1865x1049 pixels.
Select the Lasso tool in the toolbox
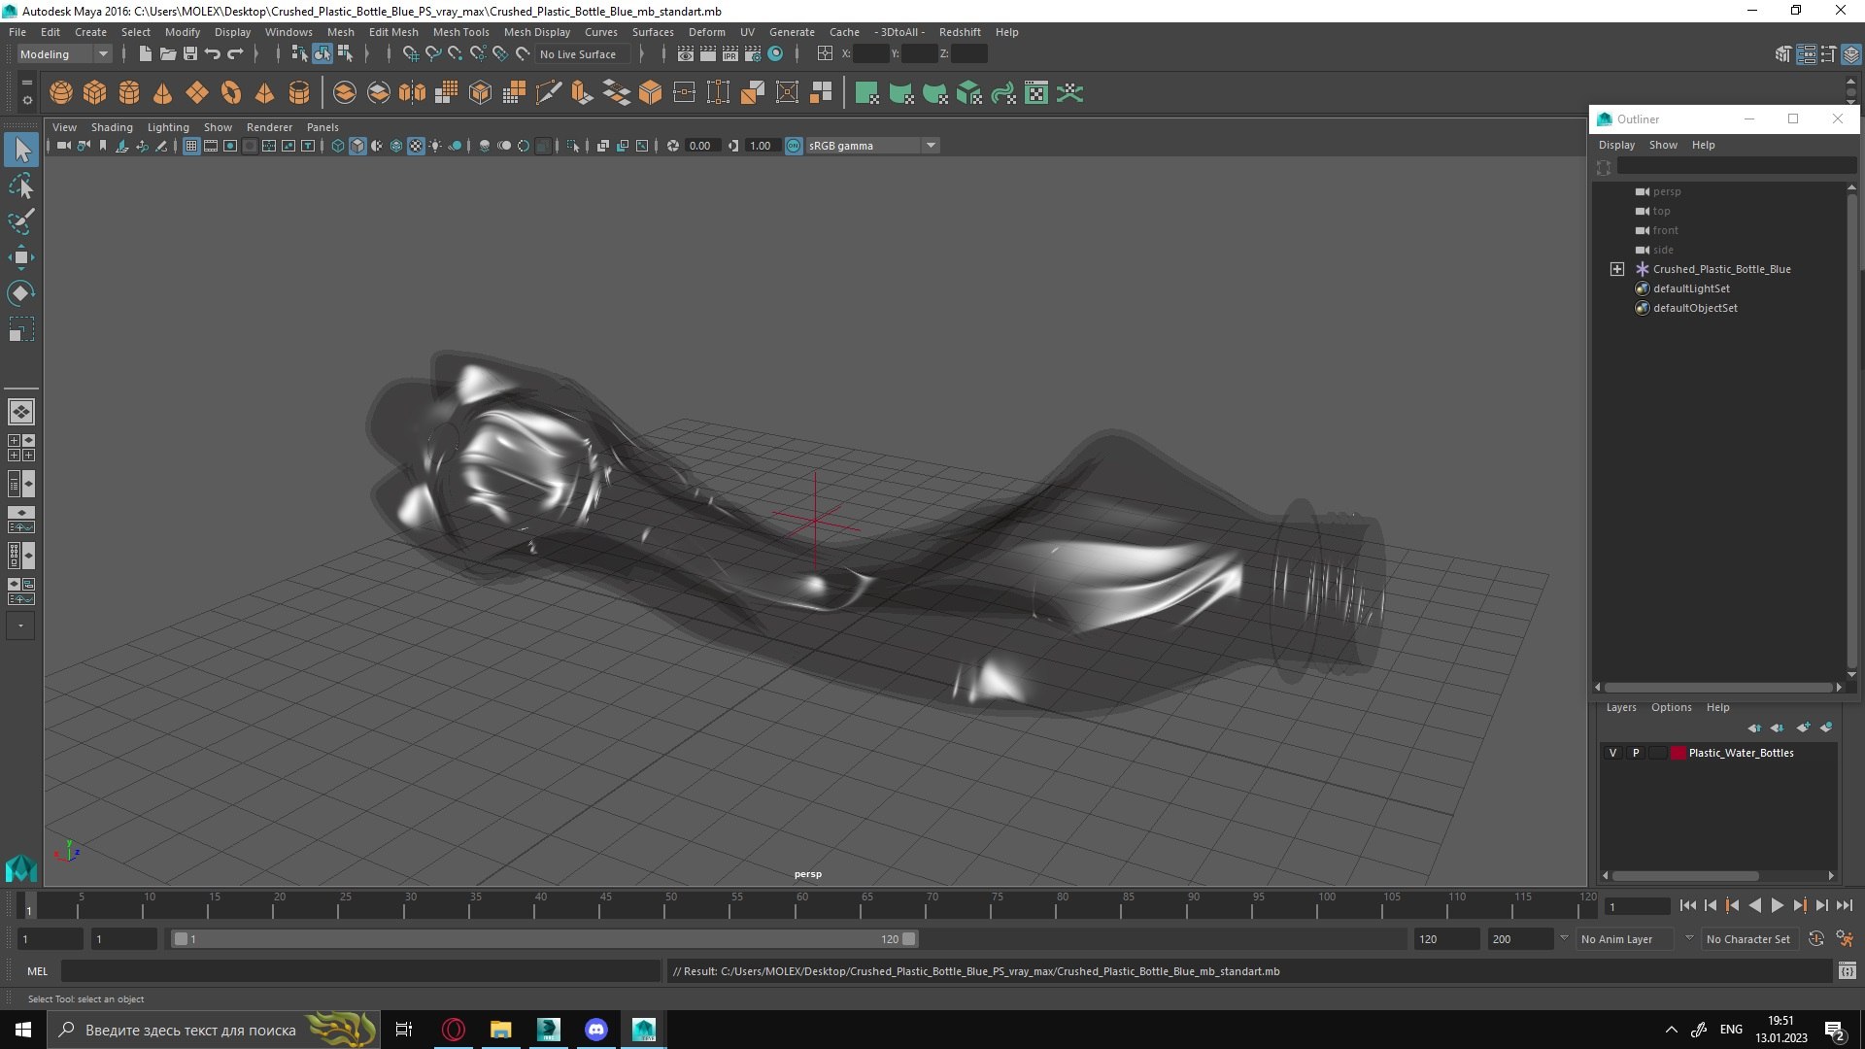pos(20,185)
